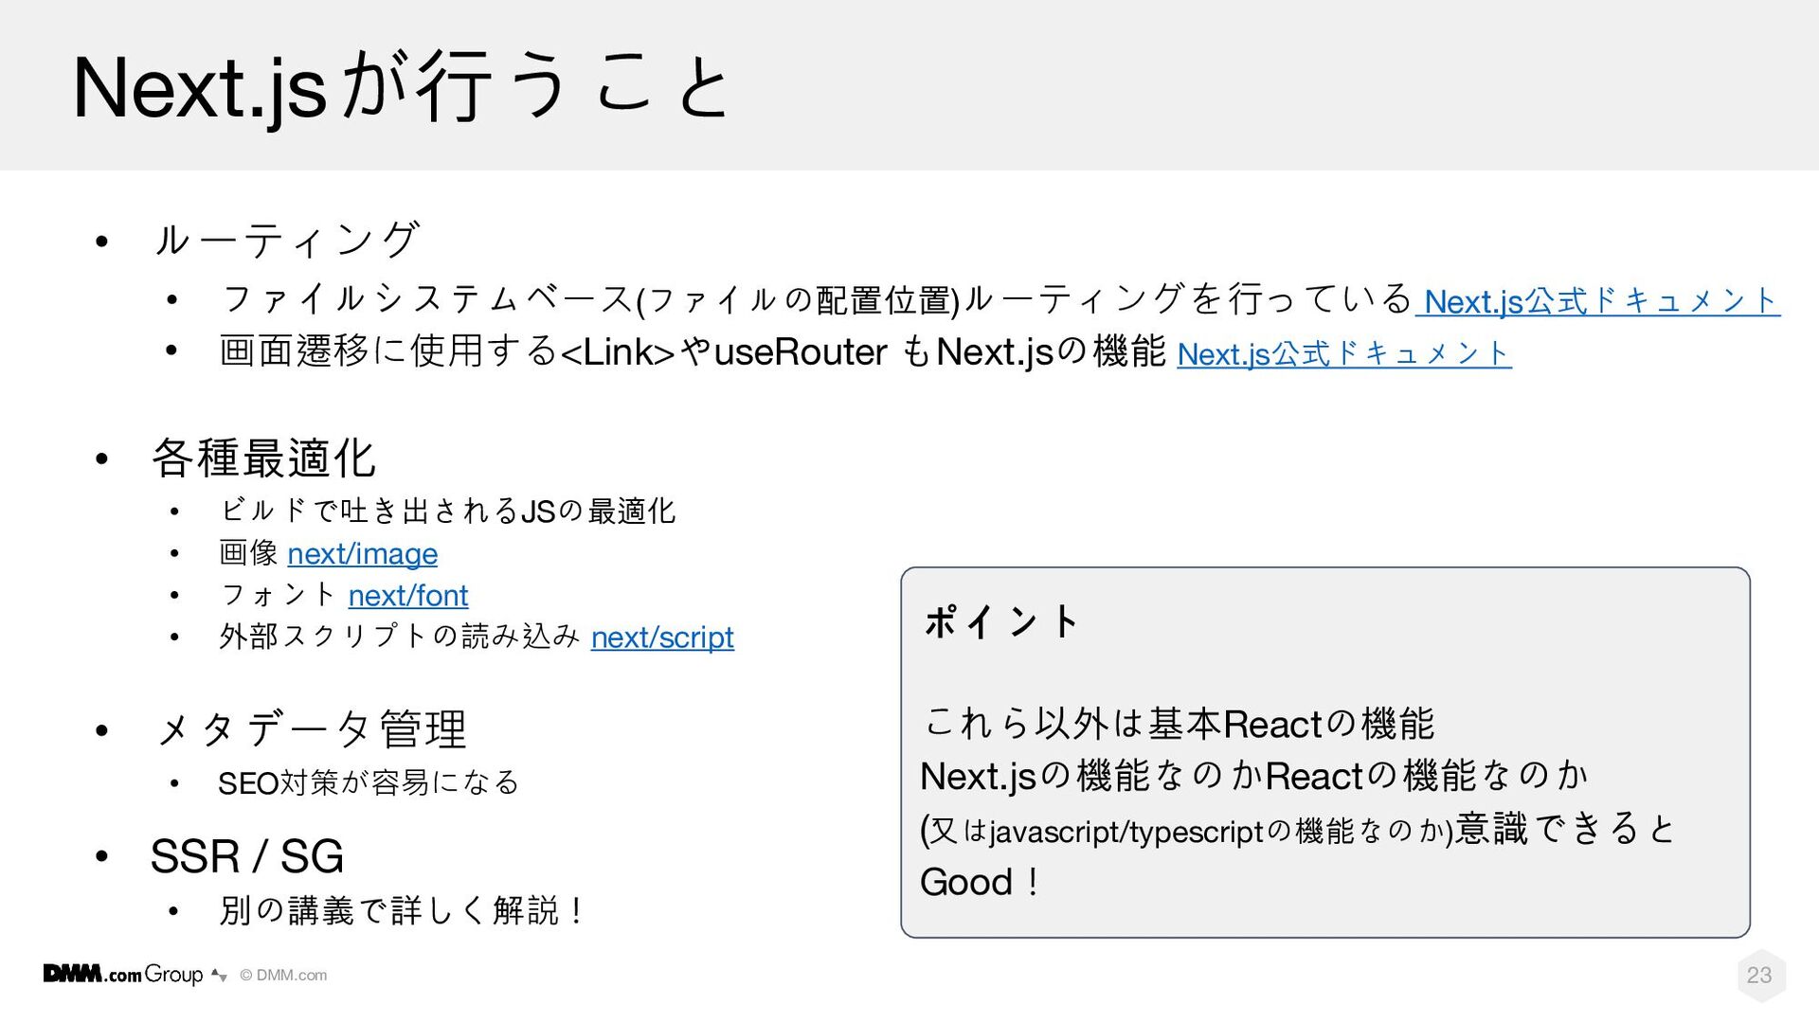Image resolution: width=1819 pixels, height=1023 pixels.
Task: Click the slide title Next.jsが行うこと
Action: click(x=401, y=87)
